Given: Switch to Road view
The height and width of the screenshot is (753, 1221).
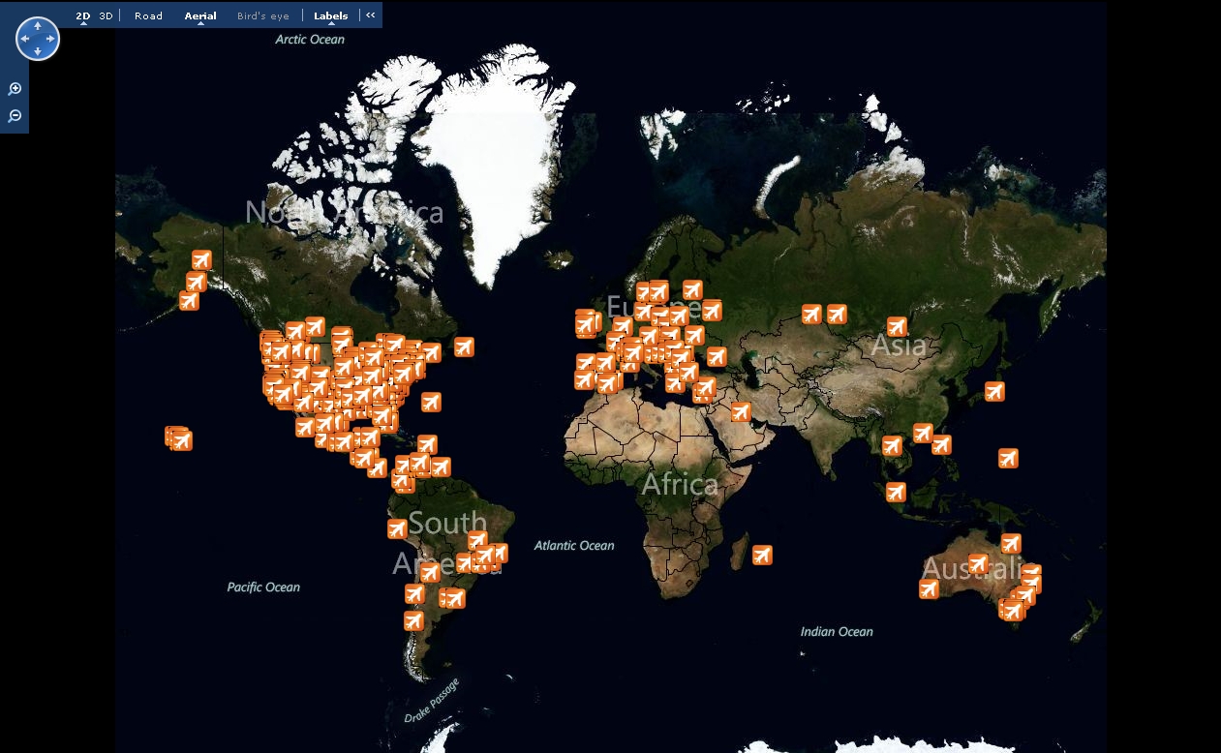Looking at the screenshot, I should [x=147, y=15].
